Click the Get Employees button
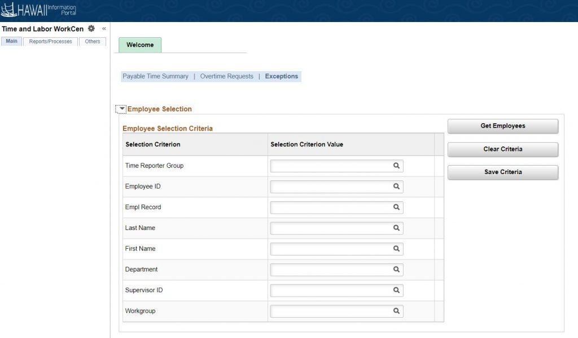 click(502, 125)
